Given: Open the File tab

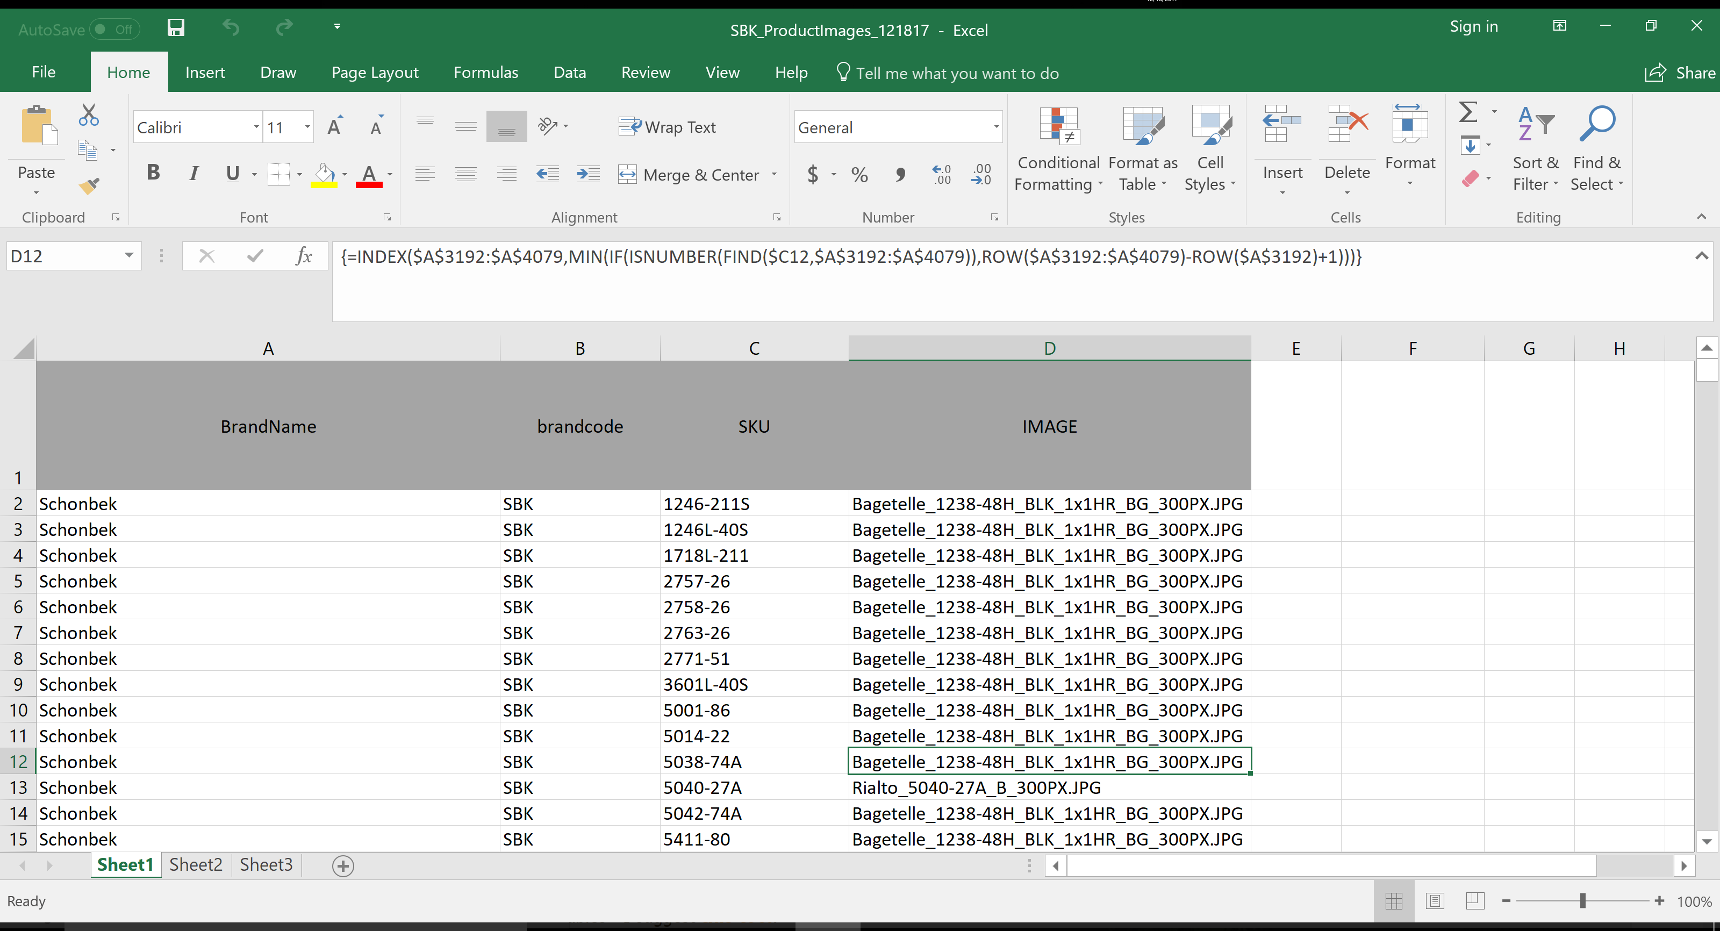Looking at the screenshot, I should coord(44,72).
